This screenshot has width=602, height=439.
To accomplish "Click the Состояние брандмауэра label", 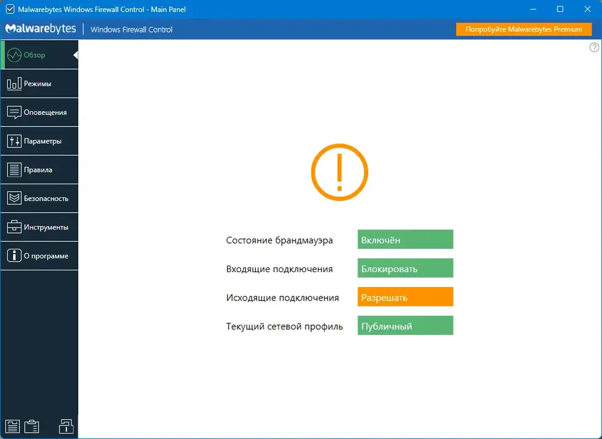I will 279,240.
